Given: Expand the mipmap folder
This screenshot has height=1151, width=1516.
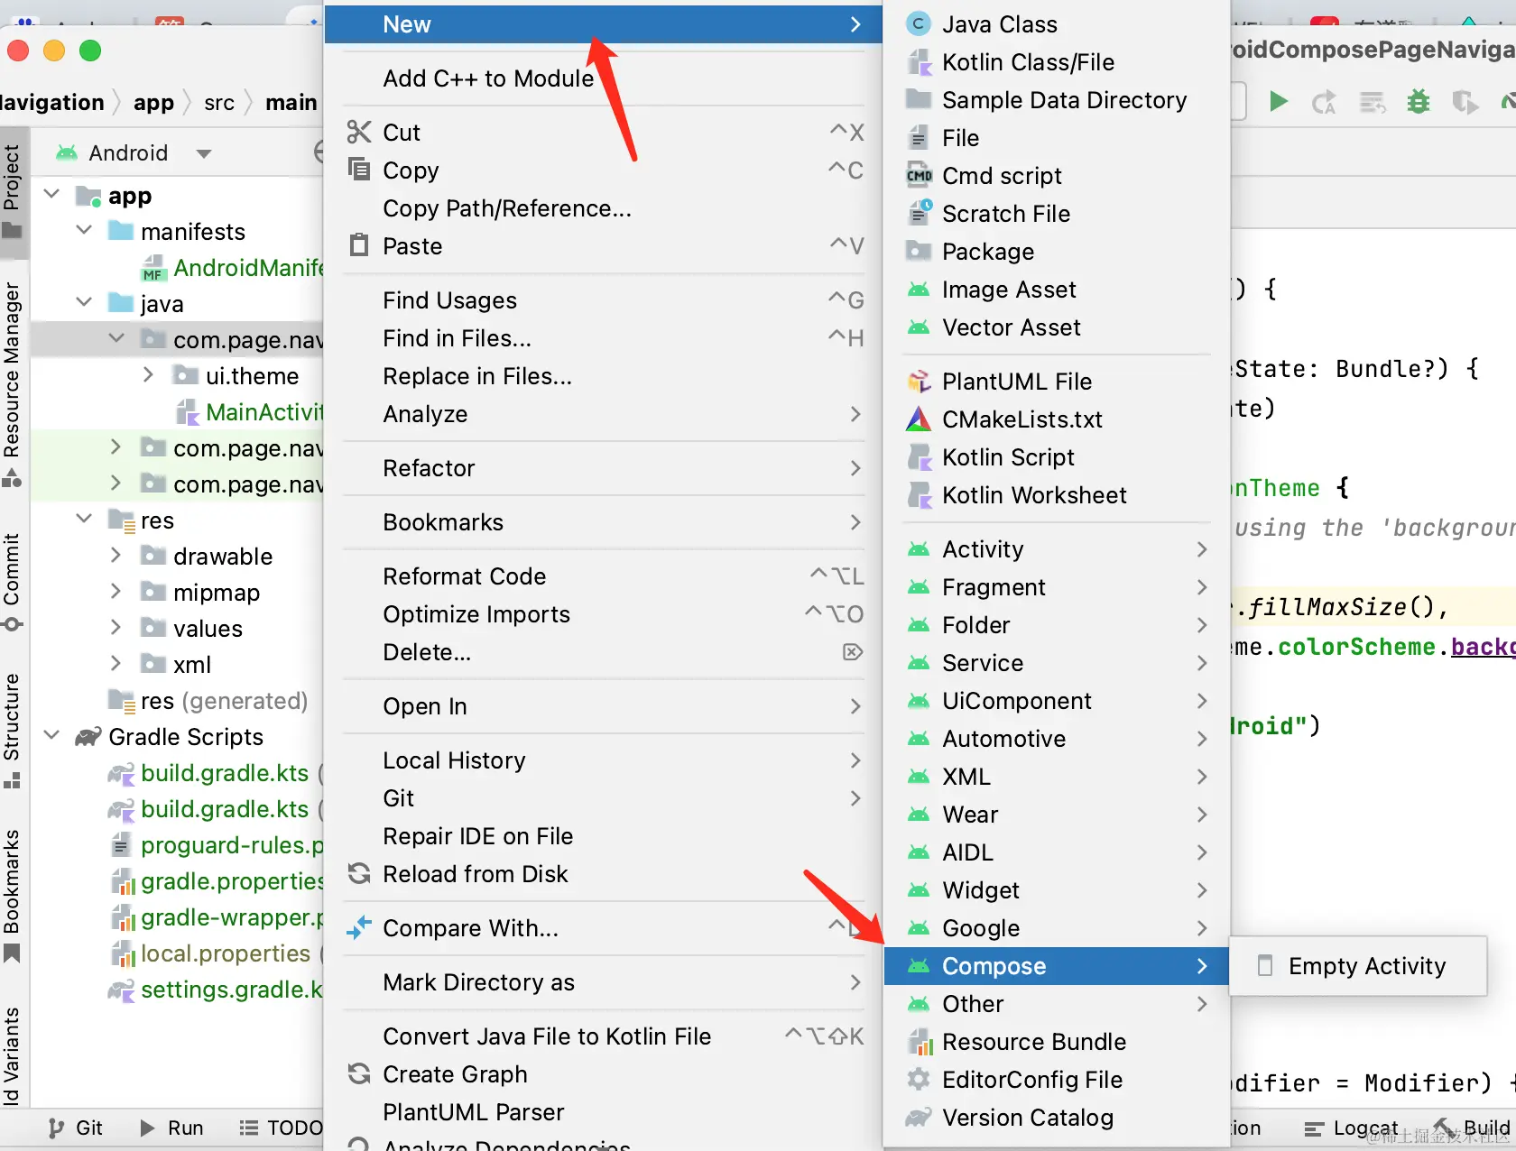Looking at the screenshot, I should (x=116, y=591).
